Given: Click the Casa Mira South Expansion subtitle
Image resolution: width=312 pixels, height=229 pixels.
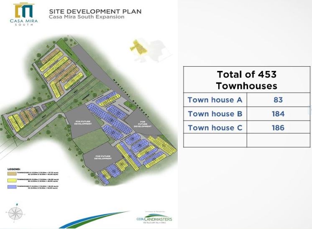Looking at the screenshot, I should pyautogui.click(x=86, y=17).
